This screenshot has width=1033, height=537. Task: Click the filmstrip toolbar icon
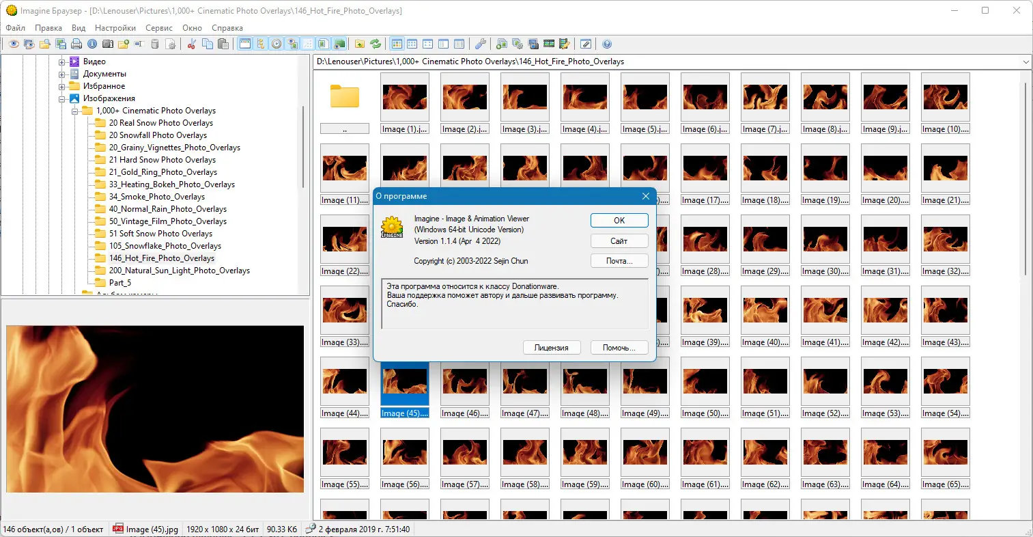pos(549,44)
